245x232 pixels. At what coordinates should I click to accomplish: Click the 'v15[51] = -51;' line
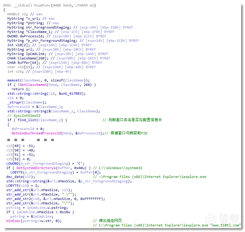(x=21, y=155)
